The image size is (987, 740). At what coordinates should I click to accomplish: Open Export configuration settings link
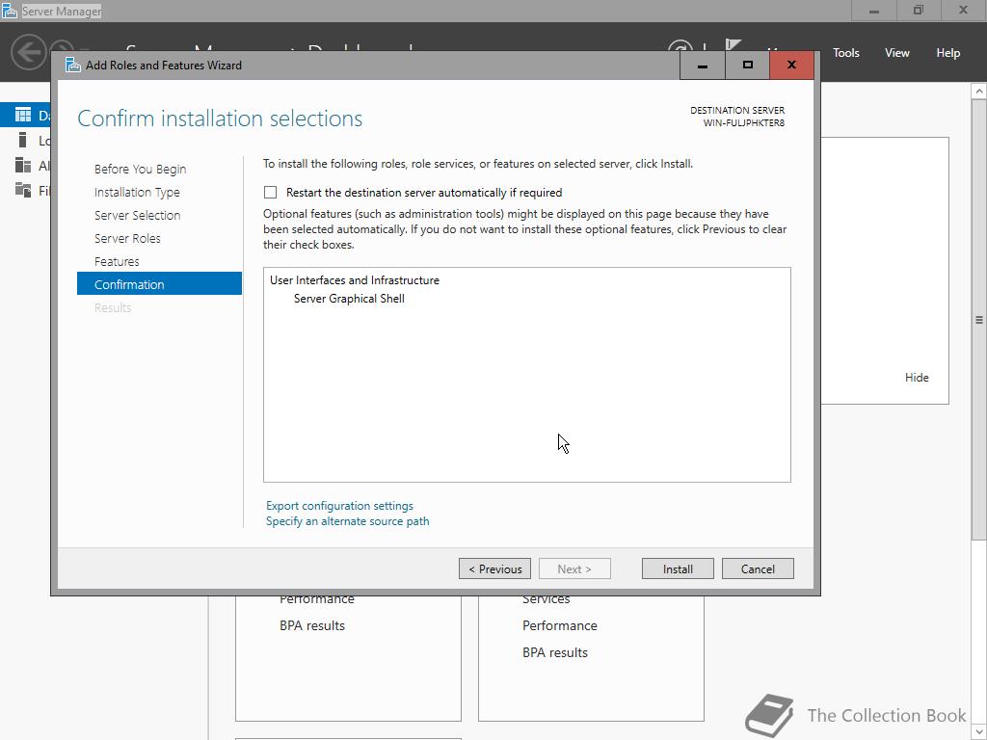pos(339,506)
